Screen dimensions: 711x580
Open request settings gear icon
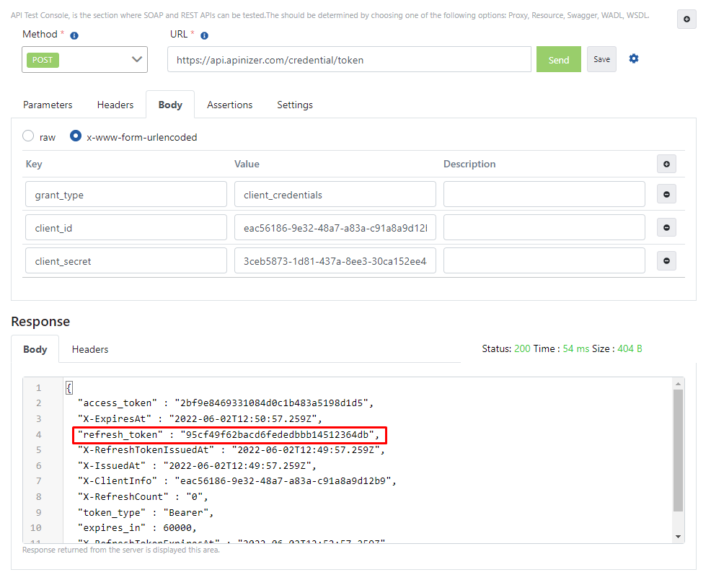pos(634,58)
